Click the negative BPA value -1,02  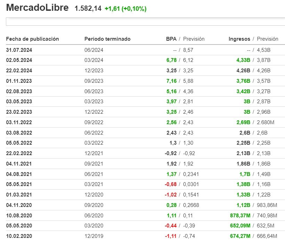coord(171,195)
